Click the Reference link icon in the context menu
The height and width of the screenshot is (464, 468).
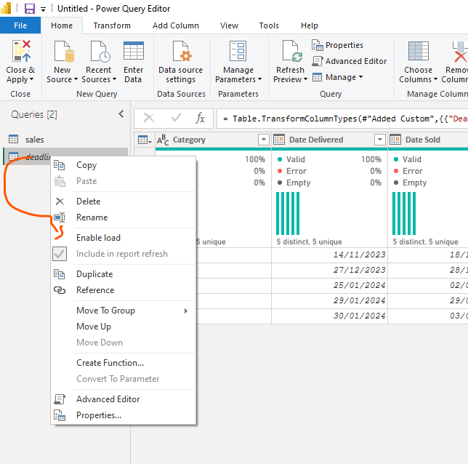60,290
